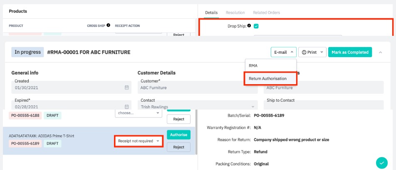Click the Customer ABC Furniture field
This screenshot has height=170, width=396.
[197, 87]
